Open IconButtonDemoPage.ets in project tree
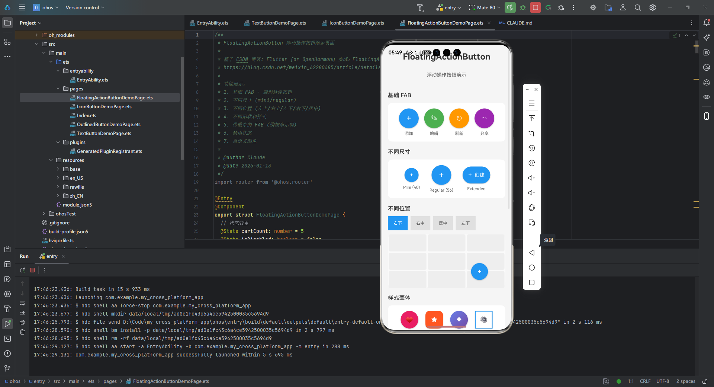The height and width of the screenshot is (387, 714). click(x=104, y=106)
